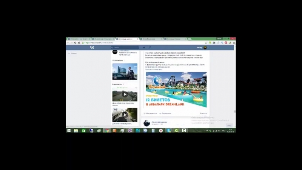This screenshot has width=302, height=170.
Task: Click the VK search field
Action: [125, 47]
